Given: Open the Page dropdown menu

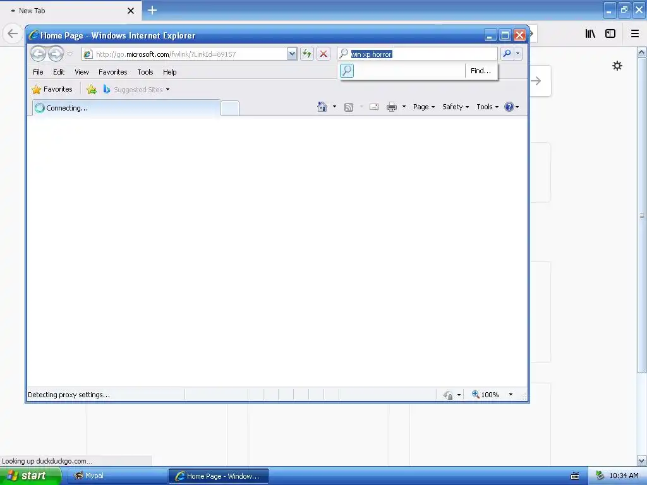Looking at the screenshot, I should coord(424,107).
